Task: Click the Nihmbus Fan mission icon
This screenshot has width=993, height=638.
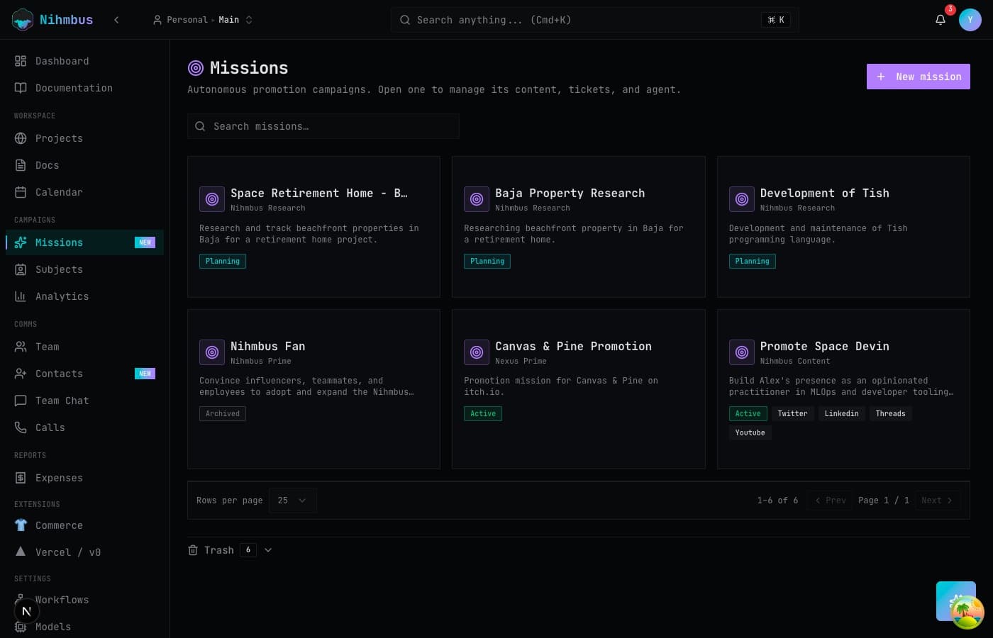Action: point(212,352)
